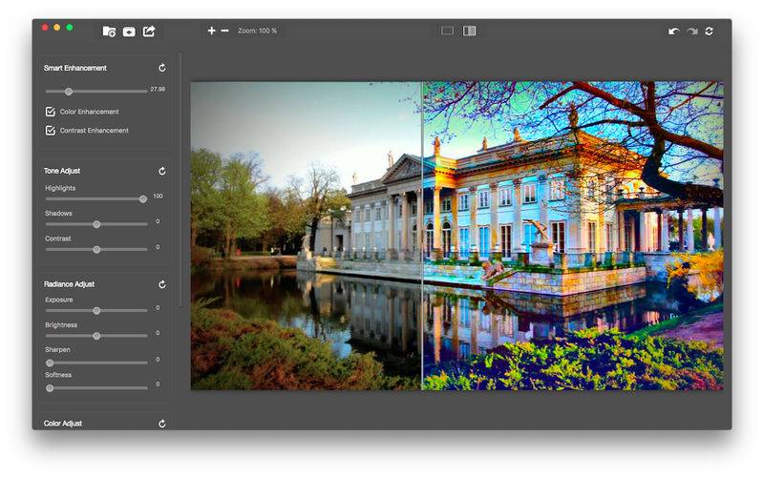Redo the last adjustment
This screenshot has width=764, height=477.
[691, 31]
